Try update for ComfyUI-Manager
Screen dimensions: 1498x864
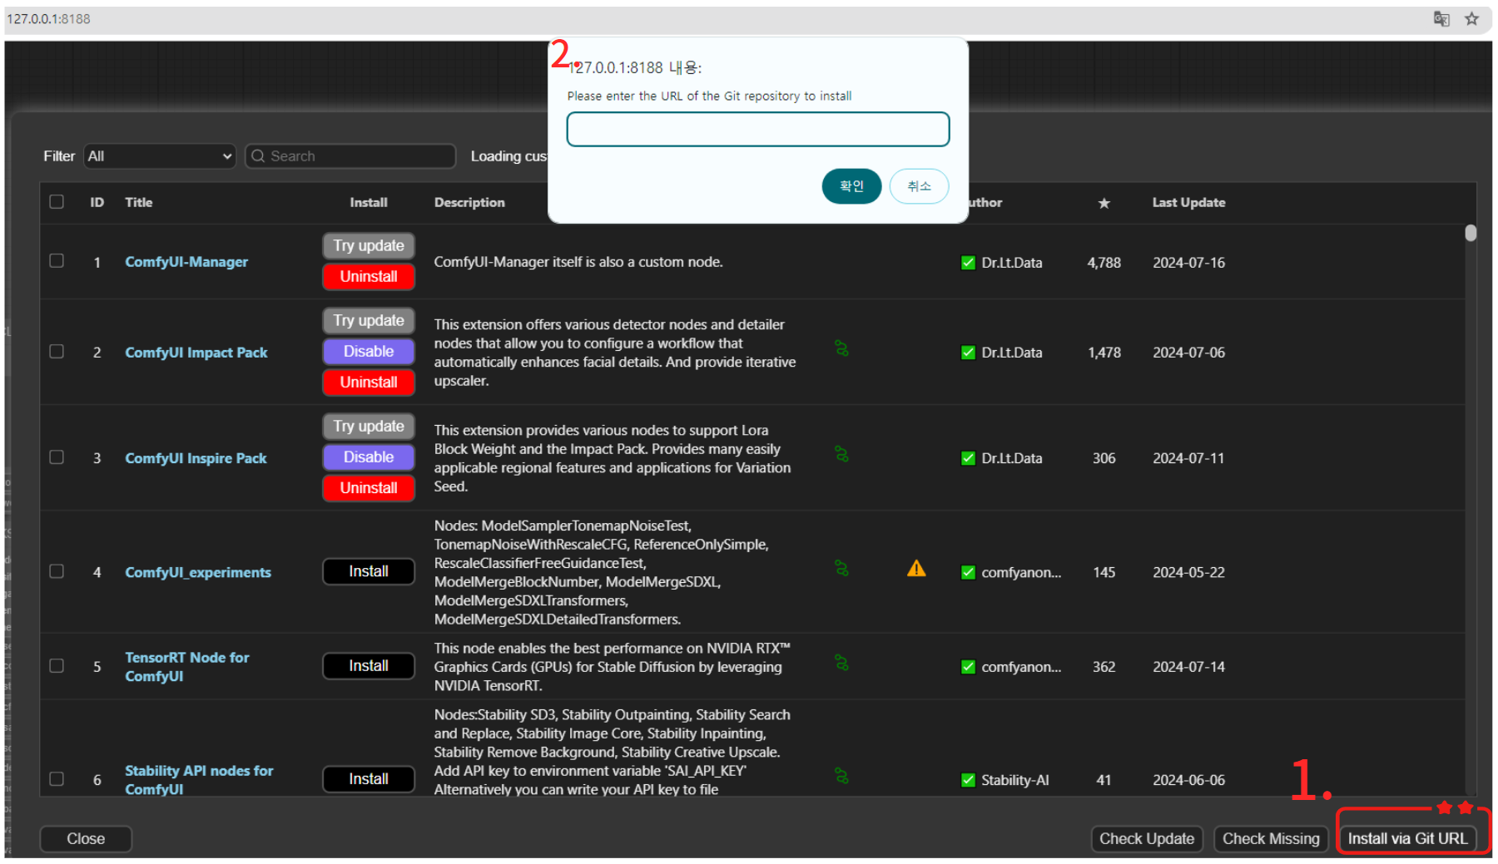pyautogui.click(x=369, y=245)
